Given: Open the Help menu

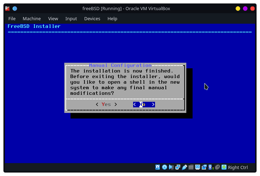Looking at the screenshot, I should 112,18.
